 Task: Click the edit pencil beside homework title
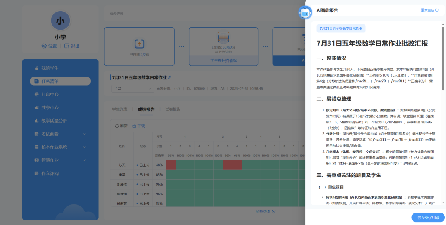point(170,77)
